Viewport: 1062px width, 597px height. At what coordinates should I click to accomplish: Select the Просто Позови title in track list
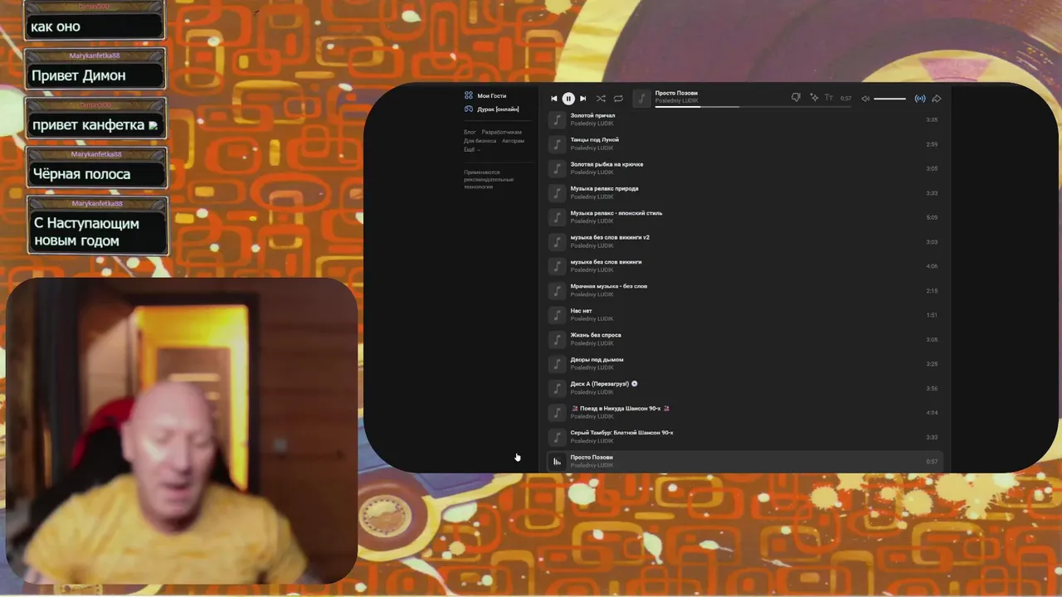[592, 458]
